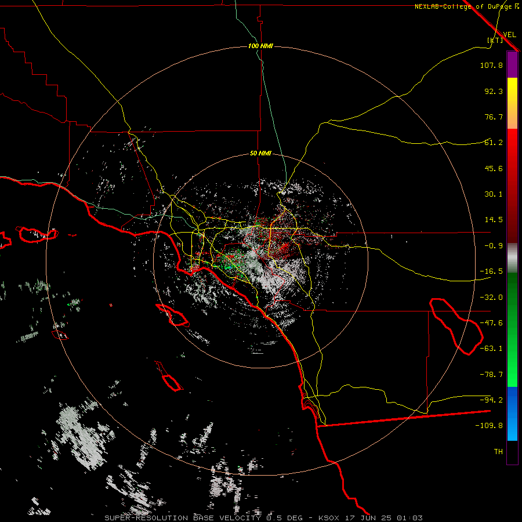Click the purple segment of the velocity color bar
Screen dimensions: 522x522
tap(512, 64)
